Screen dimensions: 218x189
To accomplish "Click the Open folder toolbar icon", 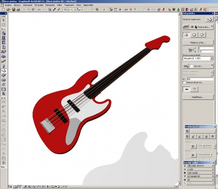I will [8, 10].
